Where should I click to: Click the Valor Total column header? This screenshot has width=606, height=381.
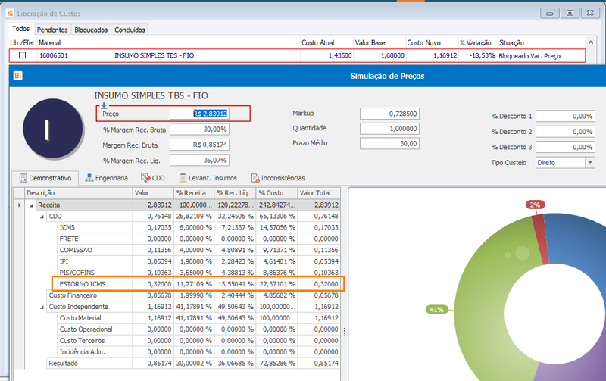pyautogui.click(x=318, y=193)
